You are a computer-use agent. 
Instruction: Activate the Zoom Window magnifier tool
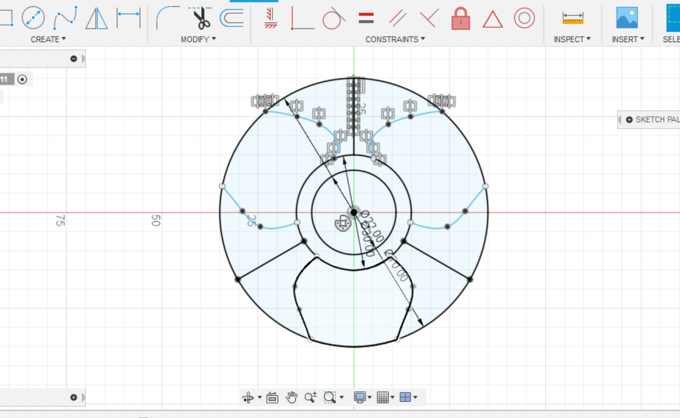pyautogui.click(x=329, y=397)
